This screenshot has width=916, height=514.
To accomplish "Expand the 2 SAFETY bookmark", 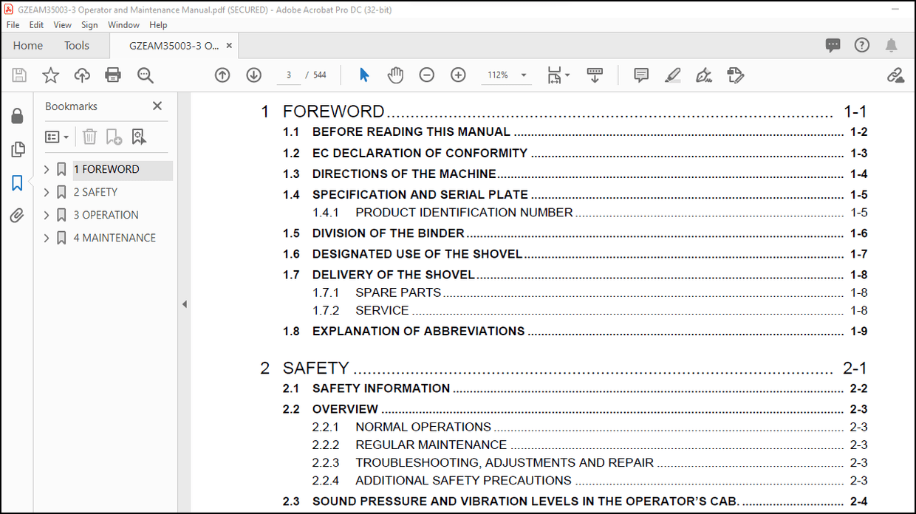I will [x=47, y=192].
